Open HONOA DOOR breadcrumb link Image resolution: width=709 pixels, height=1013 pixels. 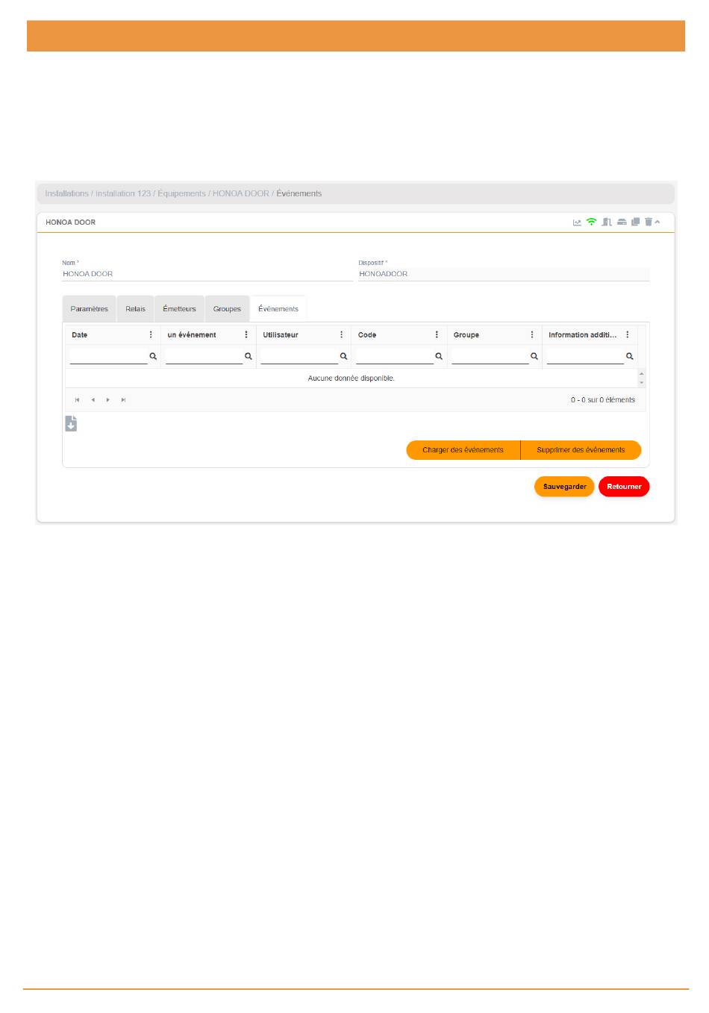coord(241,193)
